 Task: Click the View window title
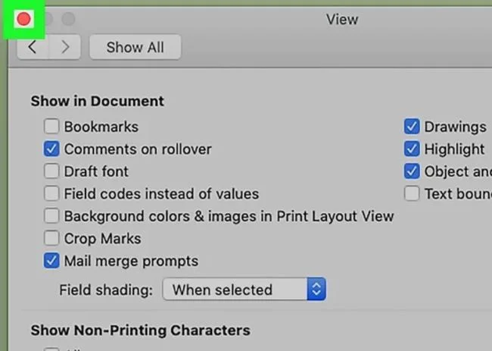click(342, 20)
